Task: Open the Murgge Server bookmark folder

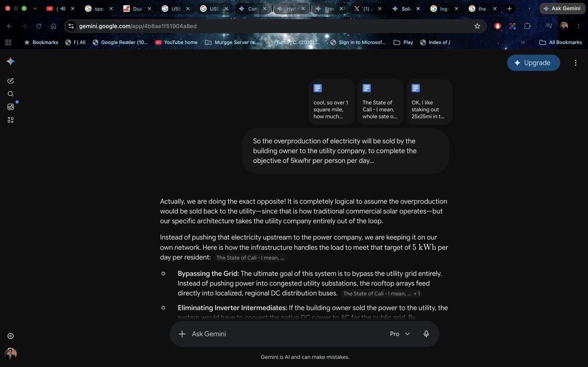Action: pyautogui.click(x=231, y=43)
